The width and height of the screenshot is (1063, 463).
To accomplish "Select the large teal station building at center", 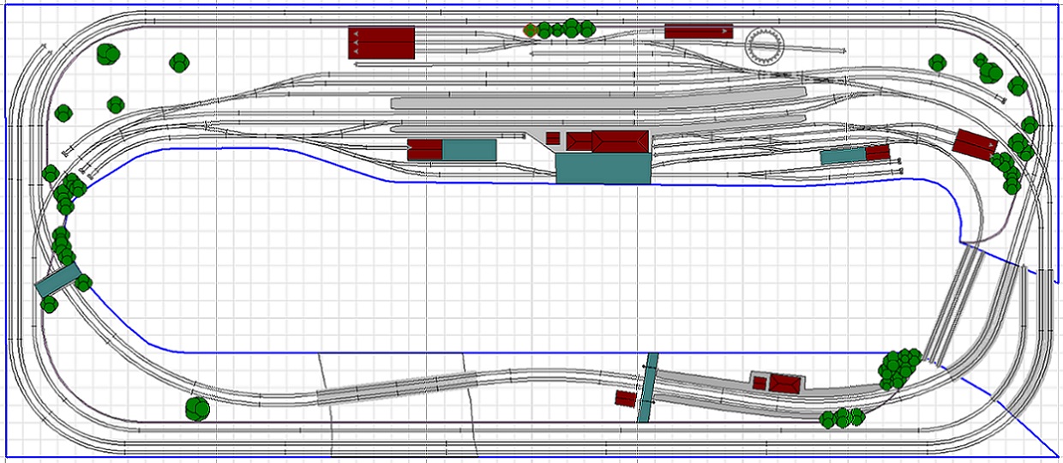I will pyautogui.click(x=603, y=168).
